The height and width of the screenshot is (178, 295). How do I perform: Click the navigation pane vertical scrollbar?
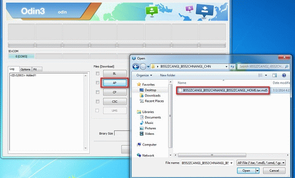pyautogui.click(x=170, y=116)
